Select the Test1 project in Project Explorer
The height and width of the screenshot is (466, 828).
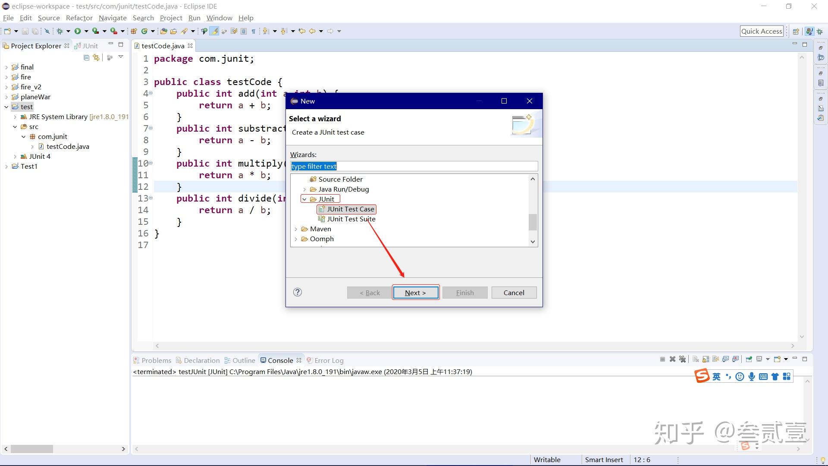pyautogui.click(x=25, y=167)
